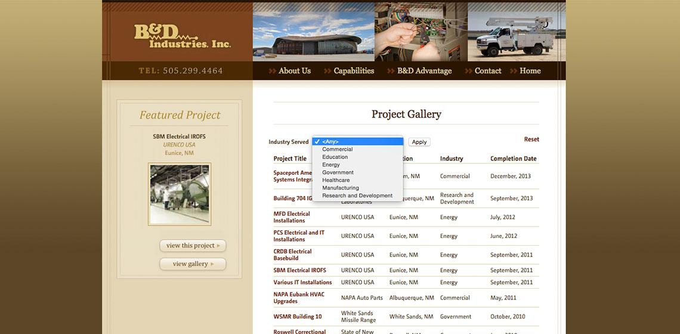The height and width of the screenshot is (334, 680).
Task: Choose Government from the industry list
Action: point(358,172)
